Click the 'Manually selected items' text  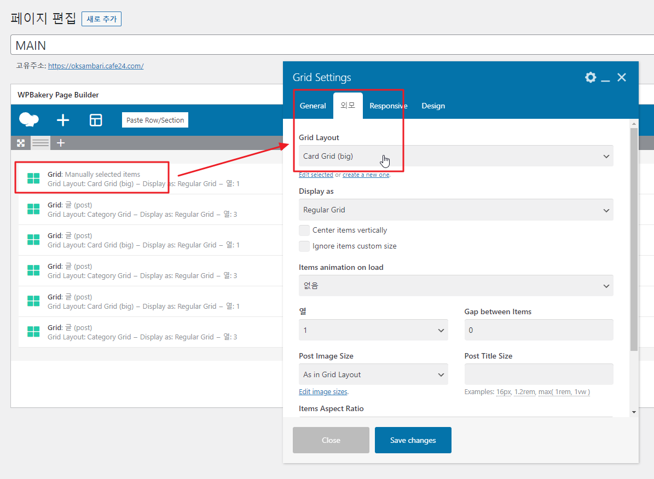coord(102,175)
